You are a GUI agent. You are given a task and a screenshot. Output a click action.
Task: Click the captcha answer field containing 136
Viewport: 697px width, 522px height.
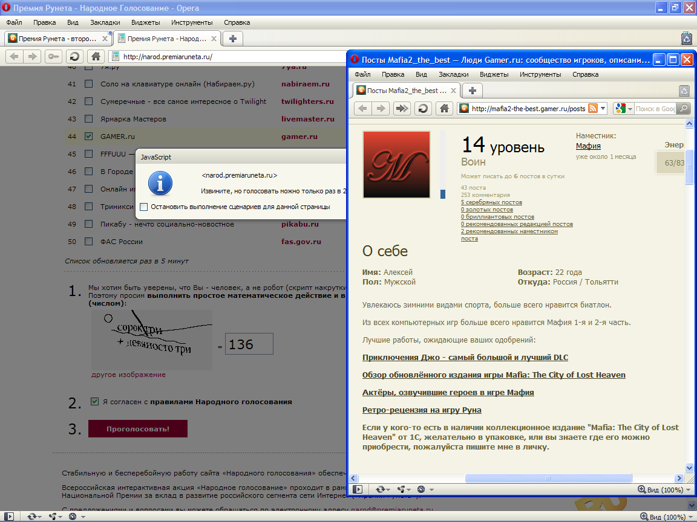pyautogui.click(x=249, y=344)
